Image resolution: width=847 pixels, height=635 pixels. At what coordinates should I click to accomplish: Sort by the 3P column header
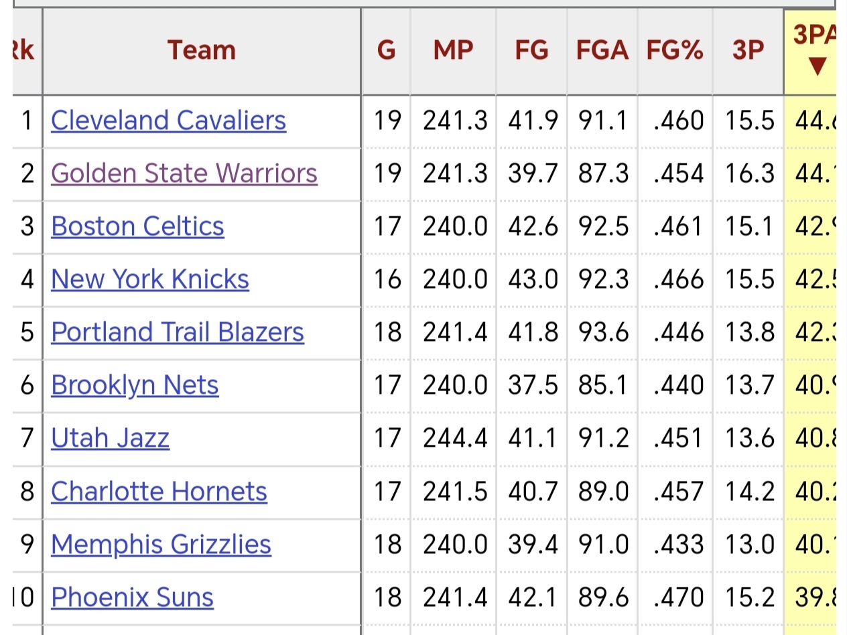tap(748, 50)
